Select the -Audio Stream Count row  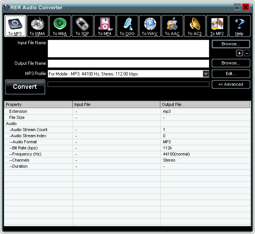pyautogui.click(x=127, y=130)
